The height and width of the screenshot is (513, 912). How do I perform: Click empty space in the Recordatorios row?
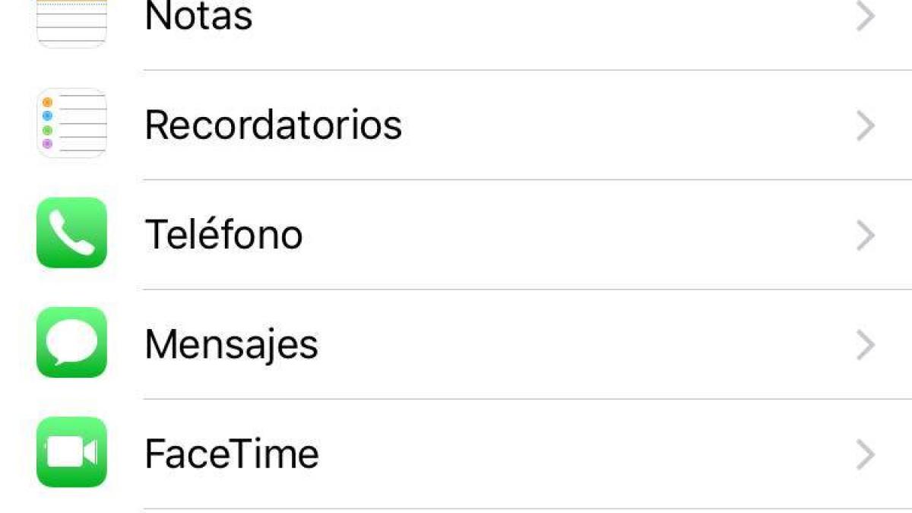coord(623,125)
